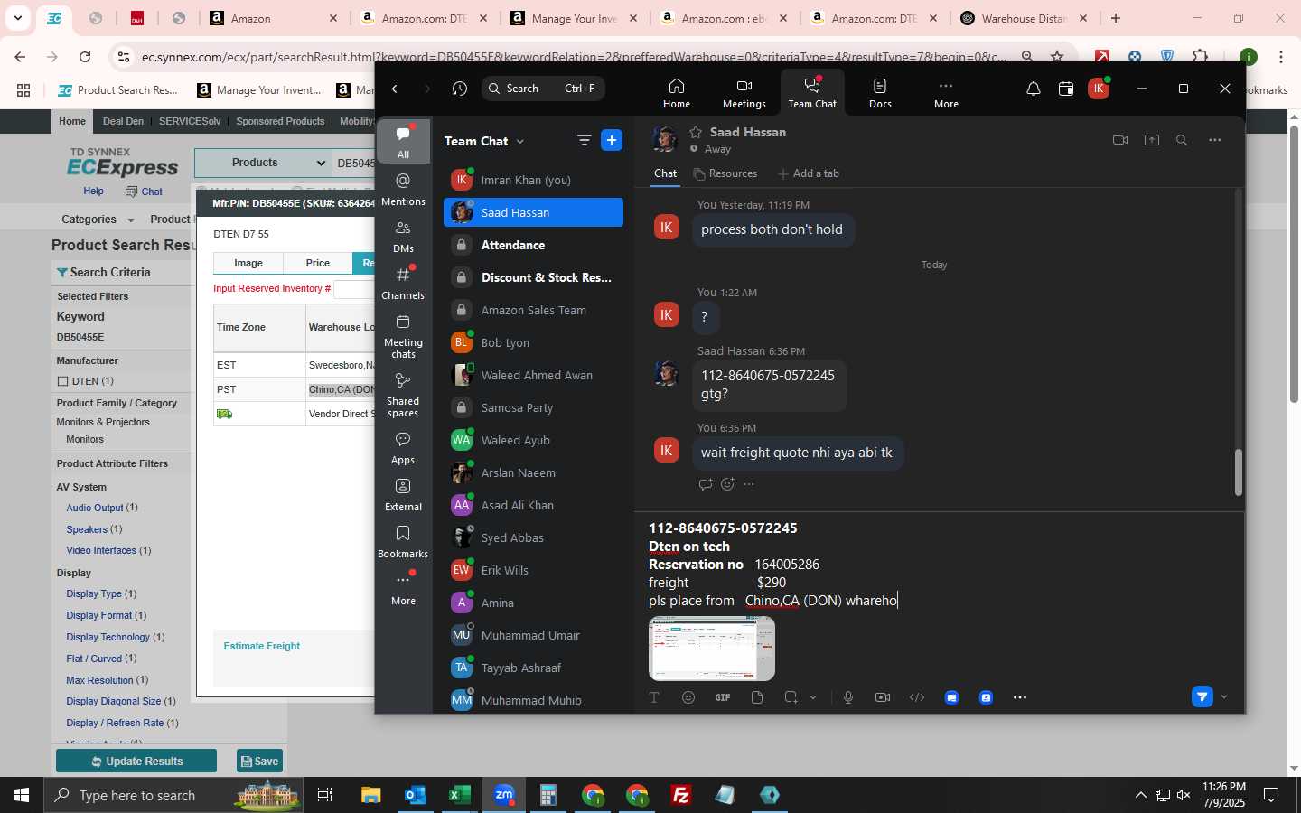
Task: Open the GIF picker
Action: pyautogui.click(x=723, y=697)
